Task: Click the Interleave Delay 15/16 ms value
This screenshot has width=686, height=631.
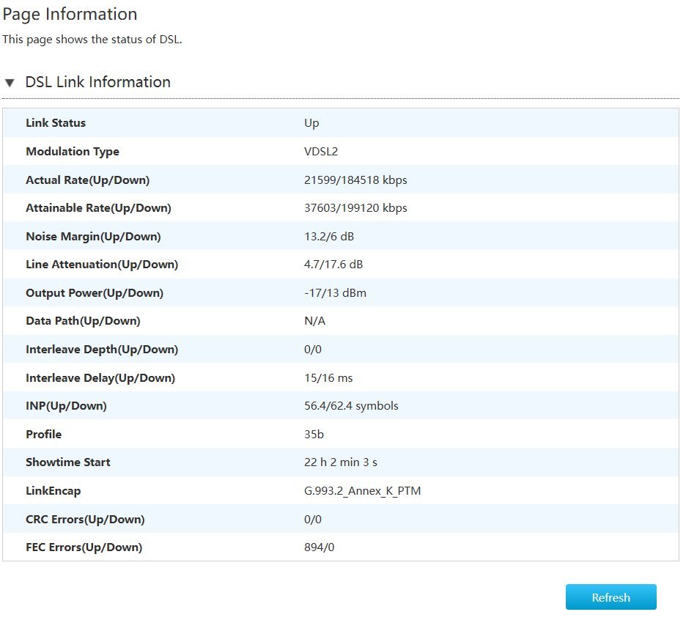Action: click(x=328, y=378)
